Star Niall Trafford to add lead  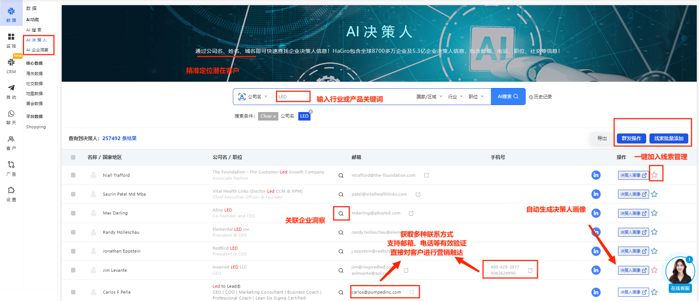(x=654, y=175)
